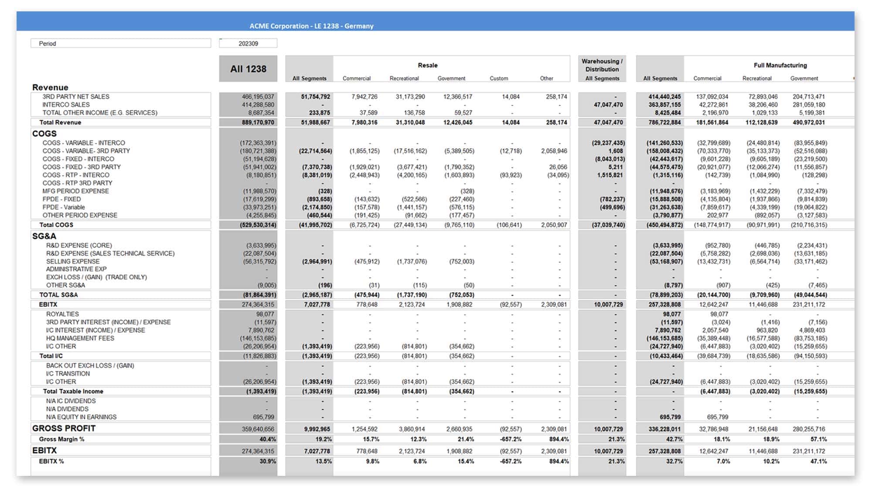Viewport: 872px width, 489px height.
Task: Select the Total Revenue row label
Action: (60, 122)
